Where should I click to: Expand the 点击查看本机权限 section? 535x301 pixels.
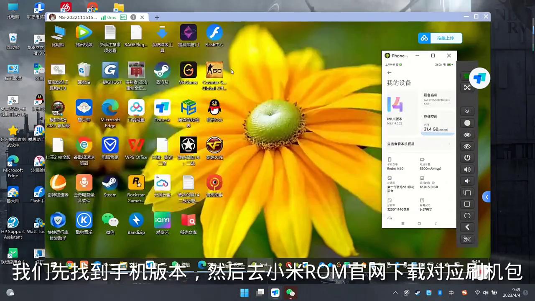tap(418, 144)
